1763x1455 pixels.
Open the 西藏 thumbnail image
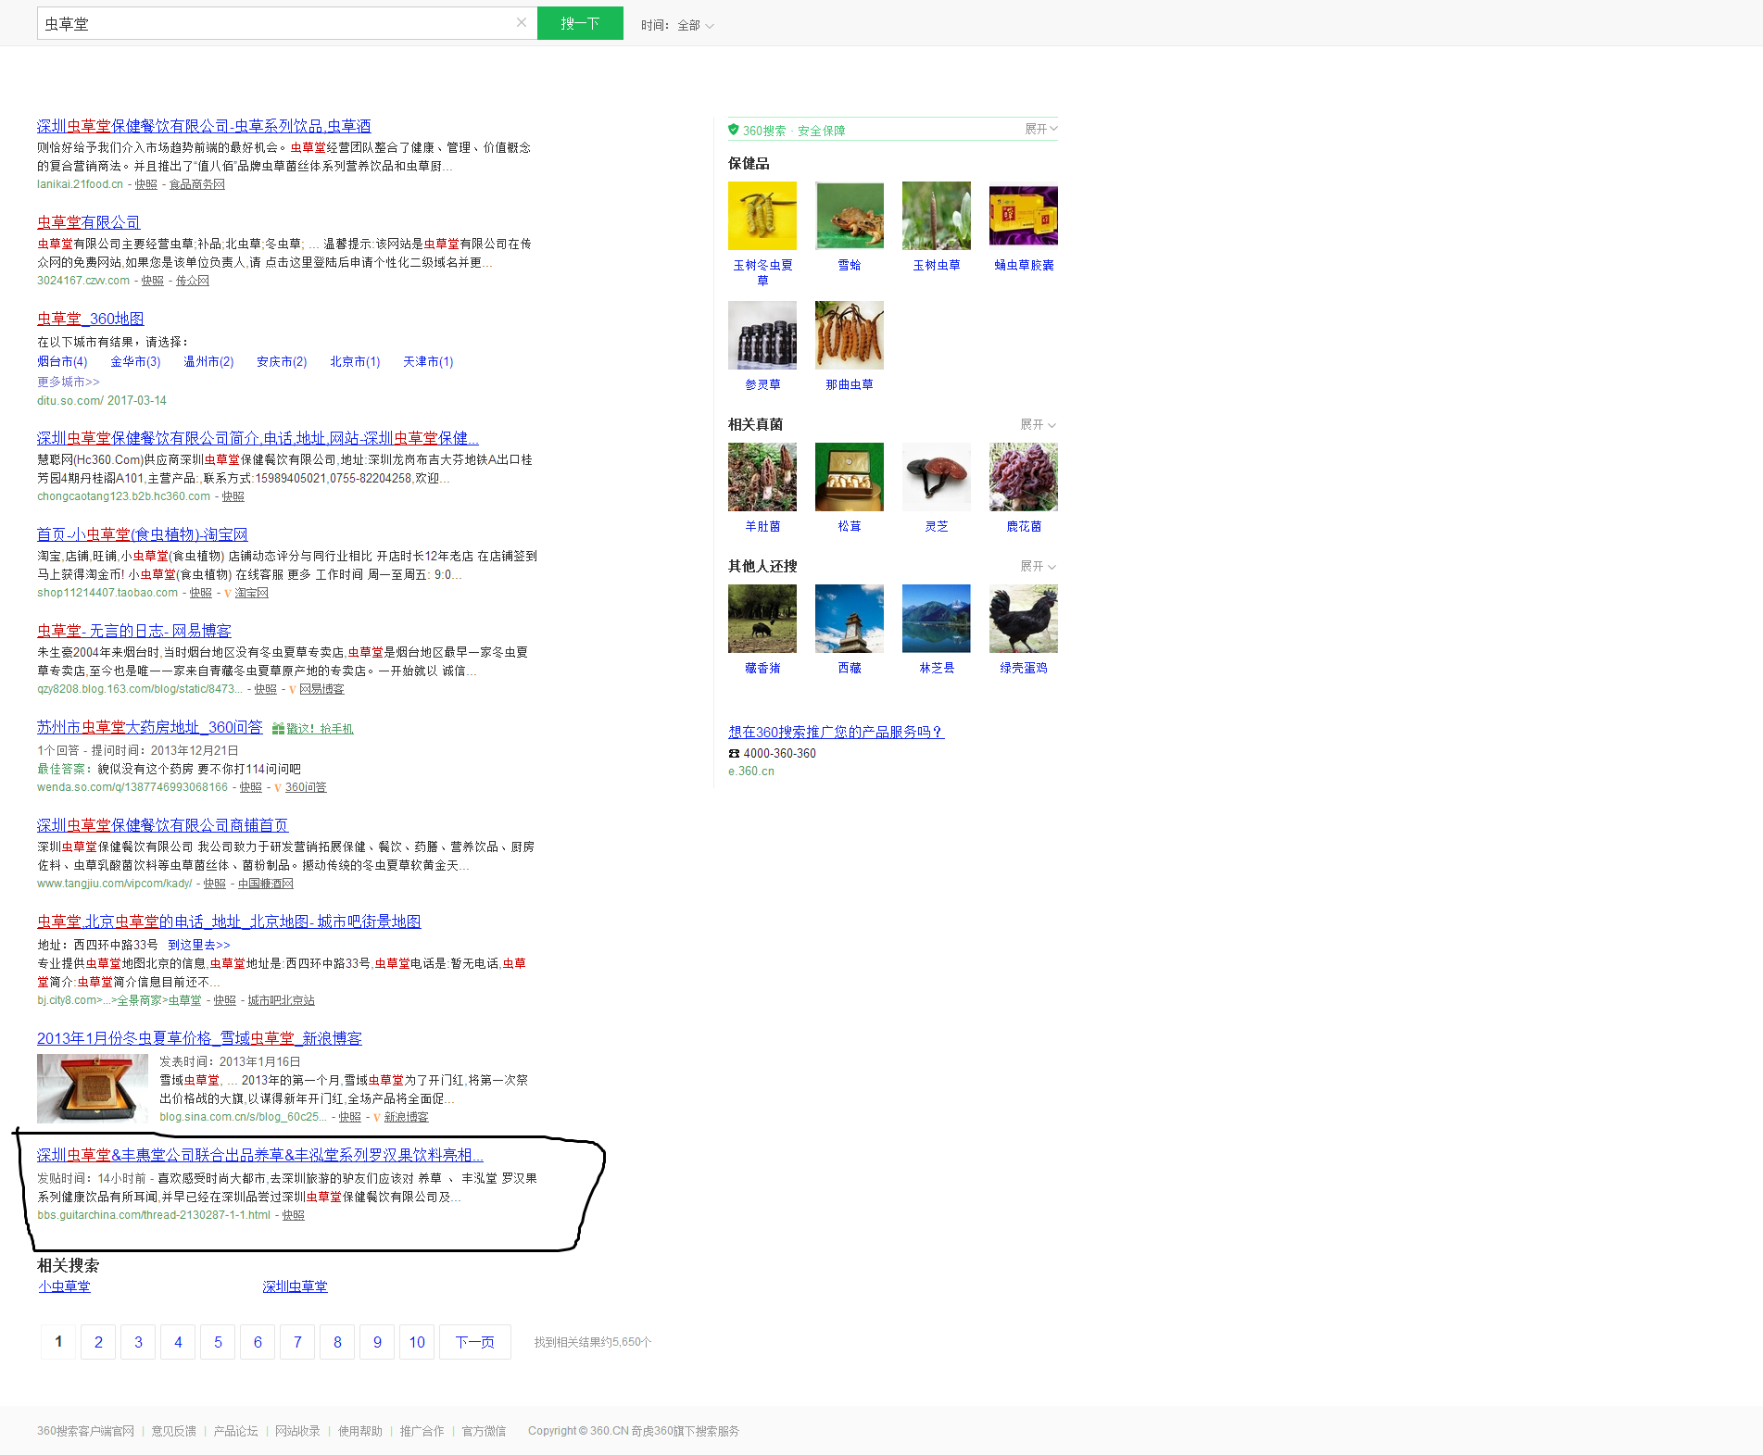[850, 619]
